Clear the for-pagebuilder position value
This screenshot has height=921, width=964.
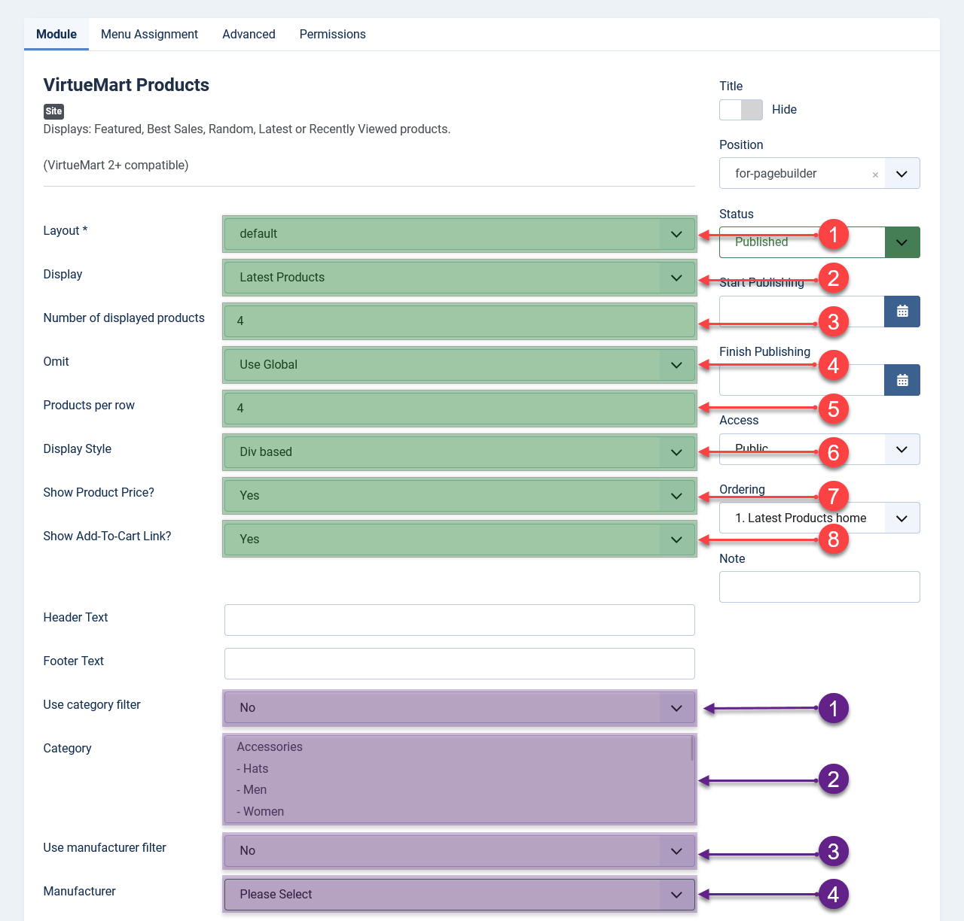875,175
